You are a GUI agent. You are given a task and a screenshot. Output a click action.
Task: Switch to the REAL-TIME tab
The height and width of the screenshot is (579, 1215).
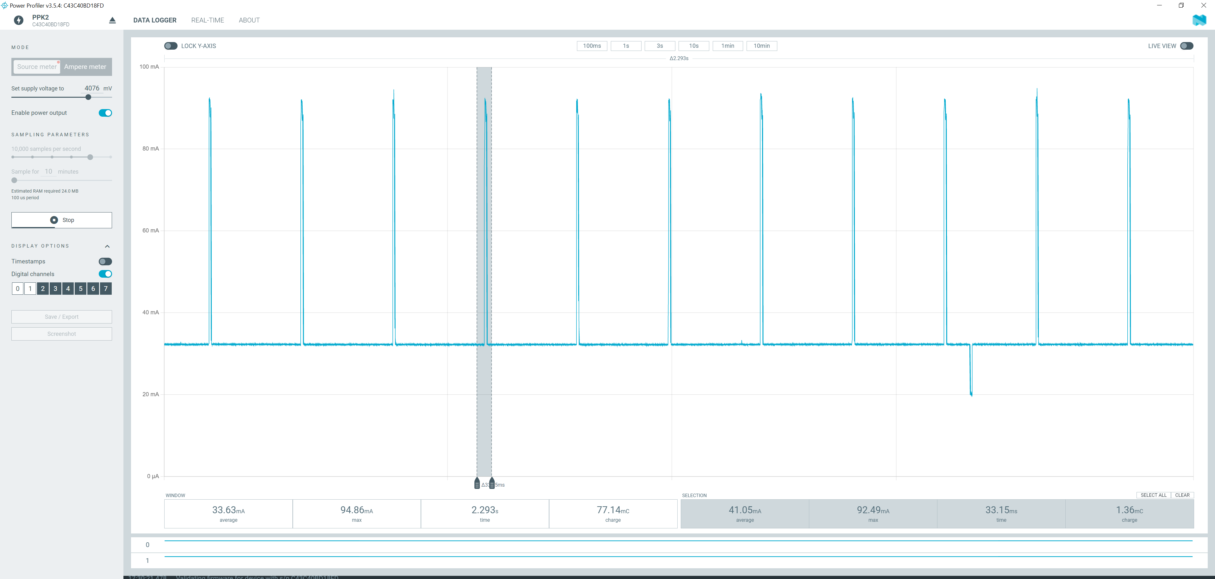point(208,20)
